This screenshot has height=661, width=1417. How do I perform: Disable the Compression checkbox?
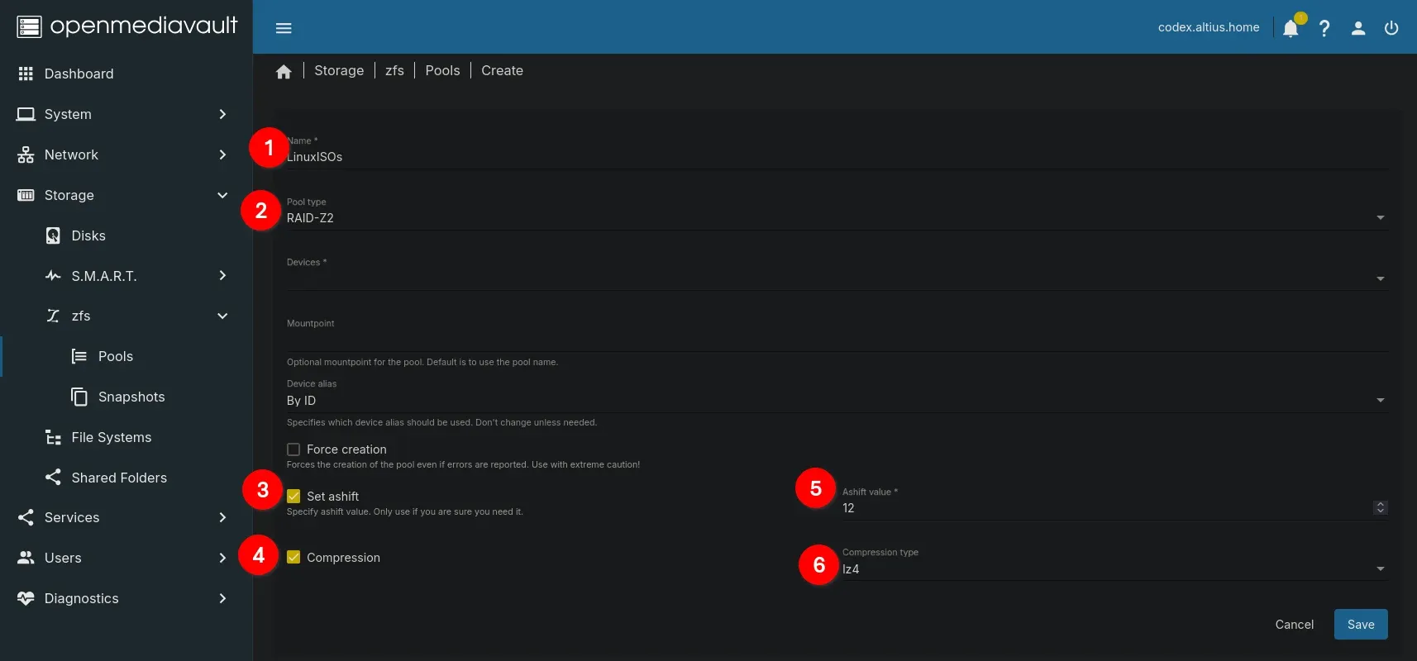[293, 558]
